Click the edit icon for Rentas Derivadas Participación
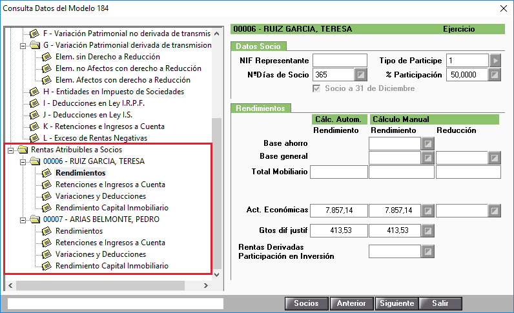Screen dimensions: 514x313 click(427, 252)
